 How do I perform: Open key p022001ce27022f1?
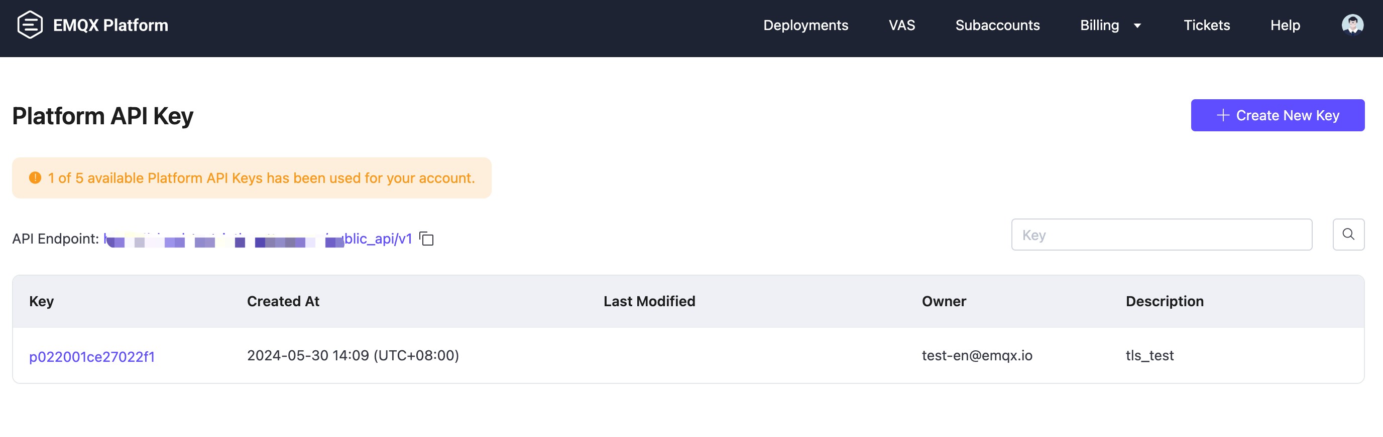(x=92, y=357)
